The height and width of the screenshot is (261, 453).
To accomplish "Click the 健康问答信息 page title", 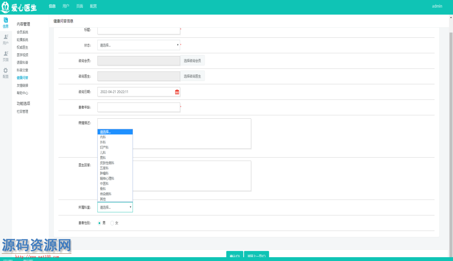I will [63, 21].
